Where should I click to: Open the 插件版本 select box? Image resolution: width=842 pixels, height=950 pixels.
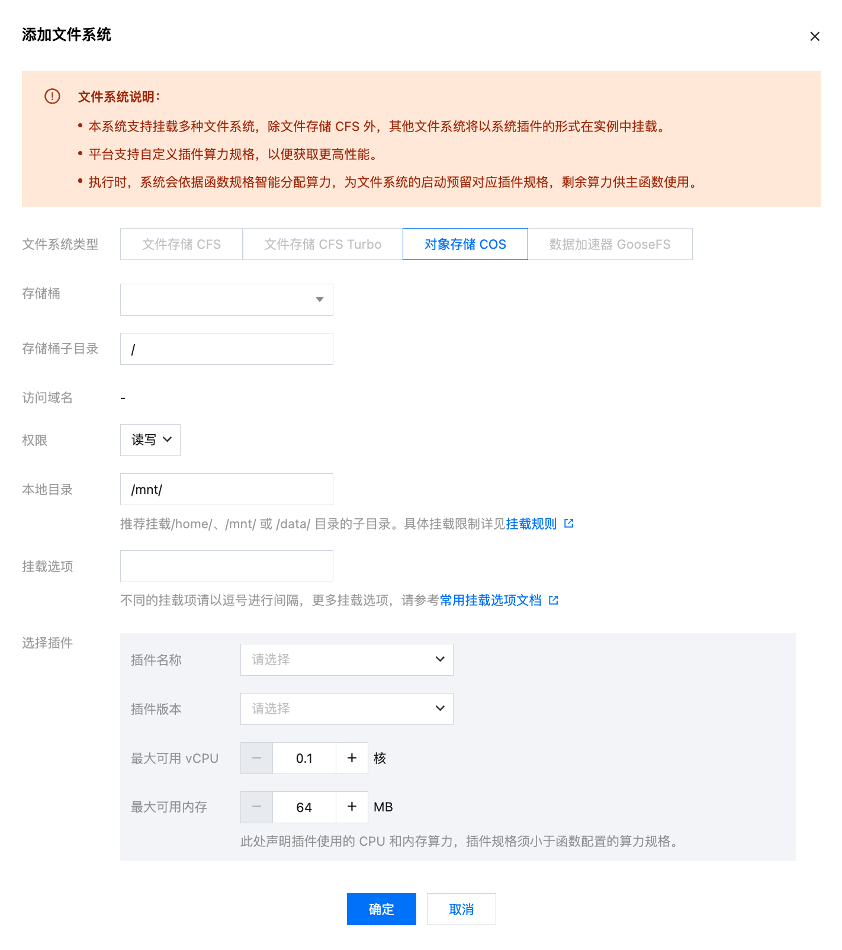[x=346, y=709]
